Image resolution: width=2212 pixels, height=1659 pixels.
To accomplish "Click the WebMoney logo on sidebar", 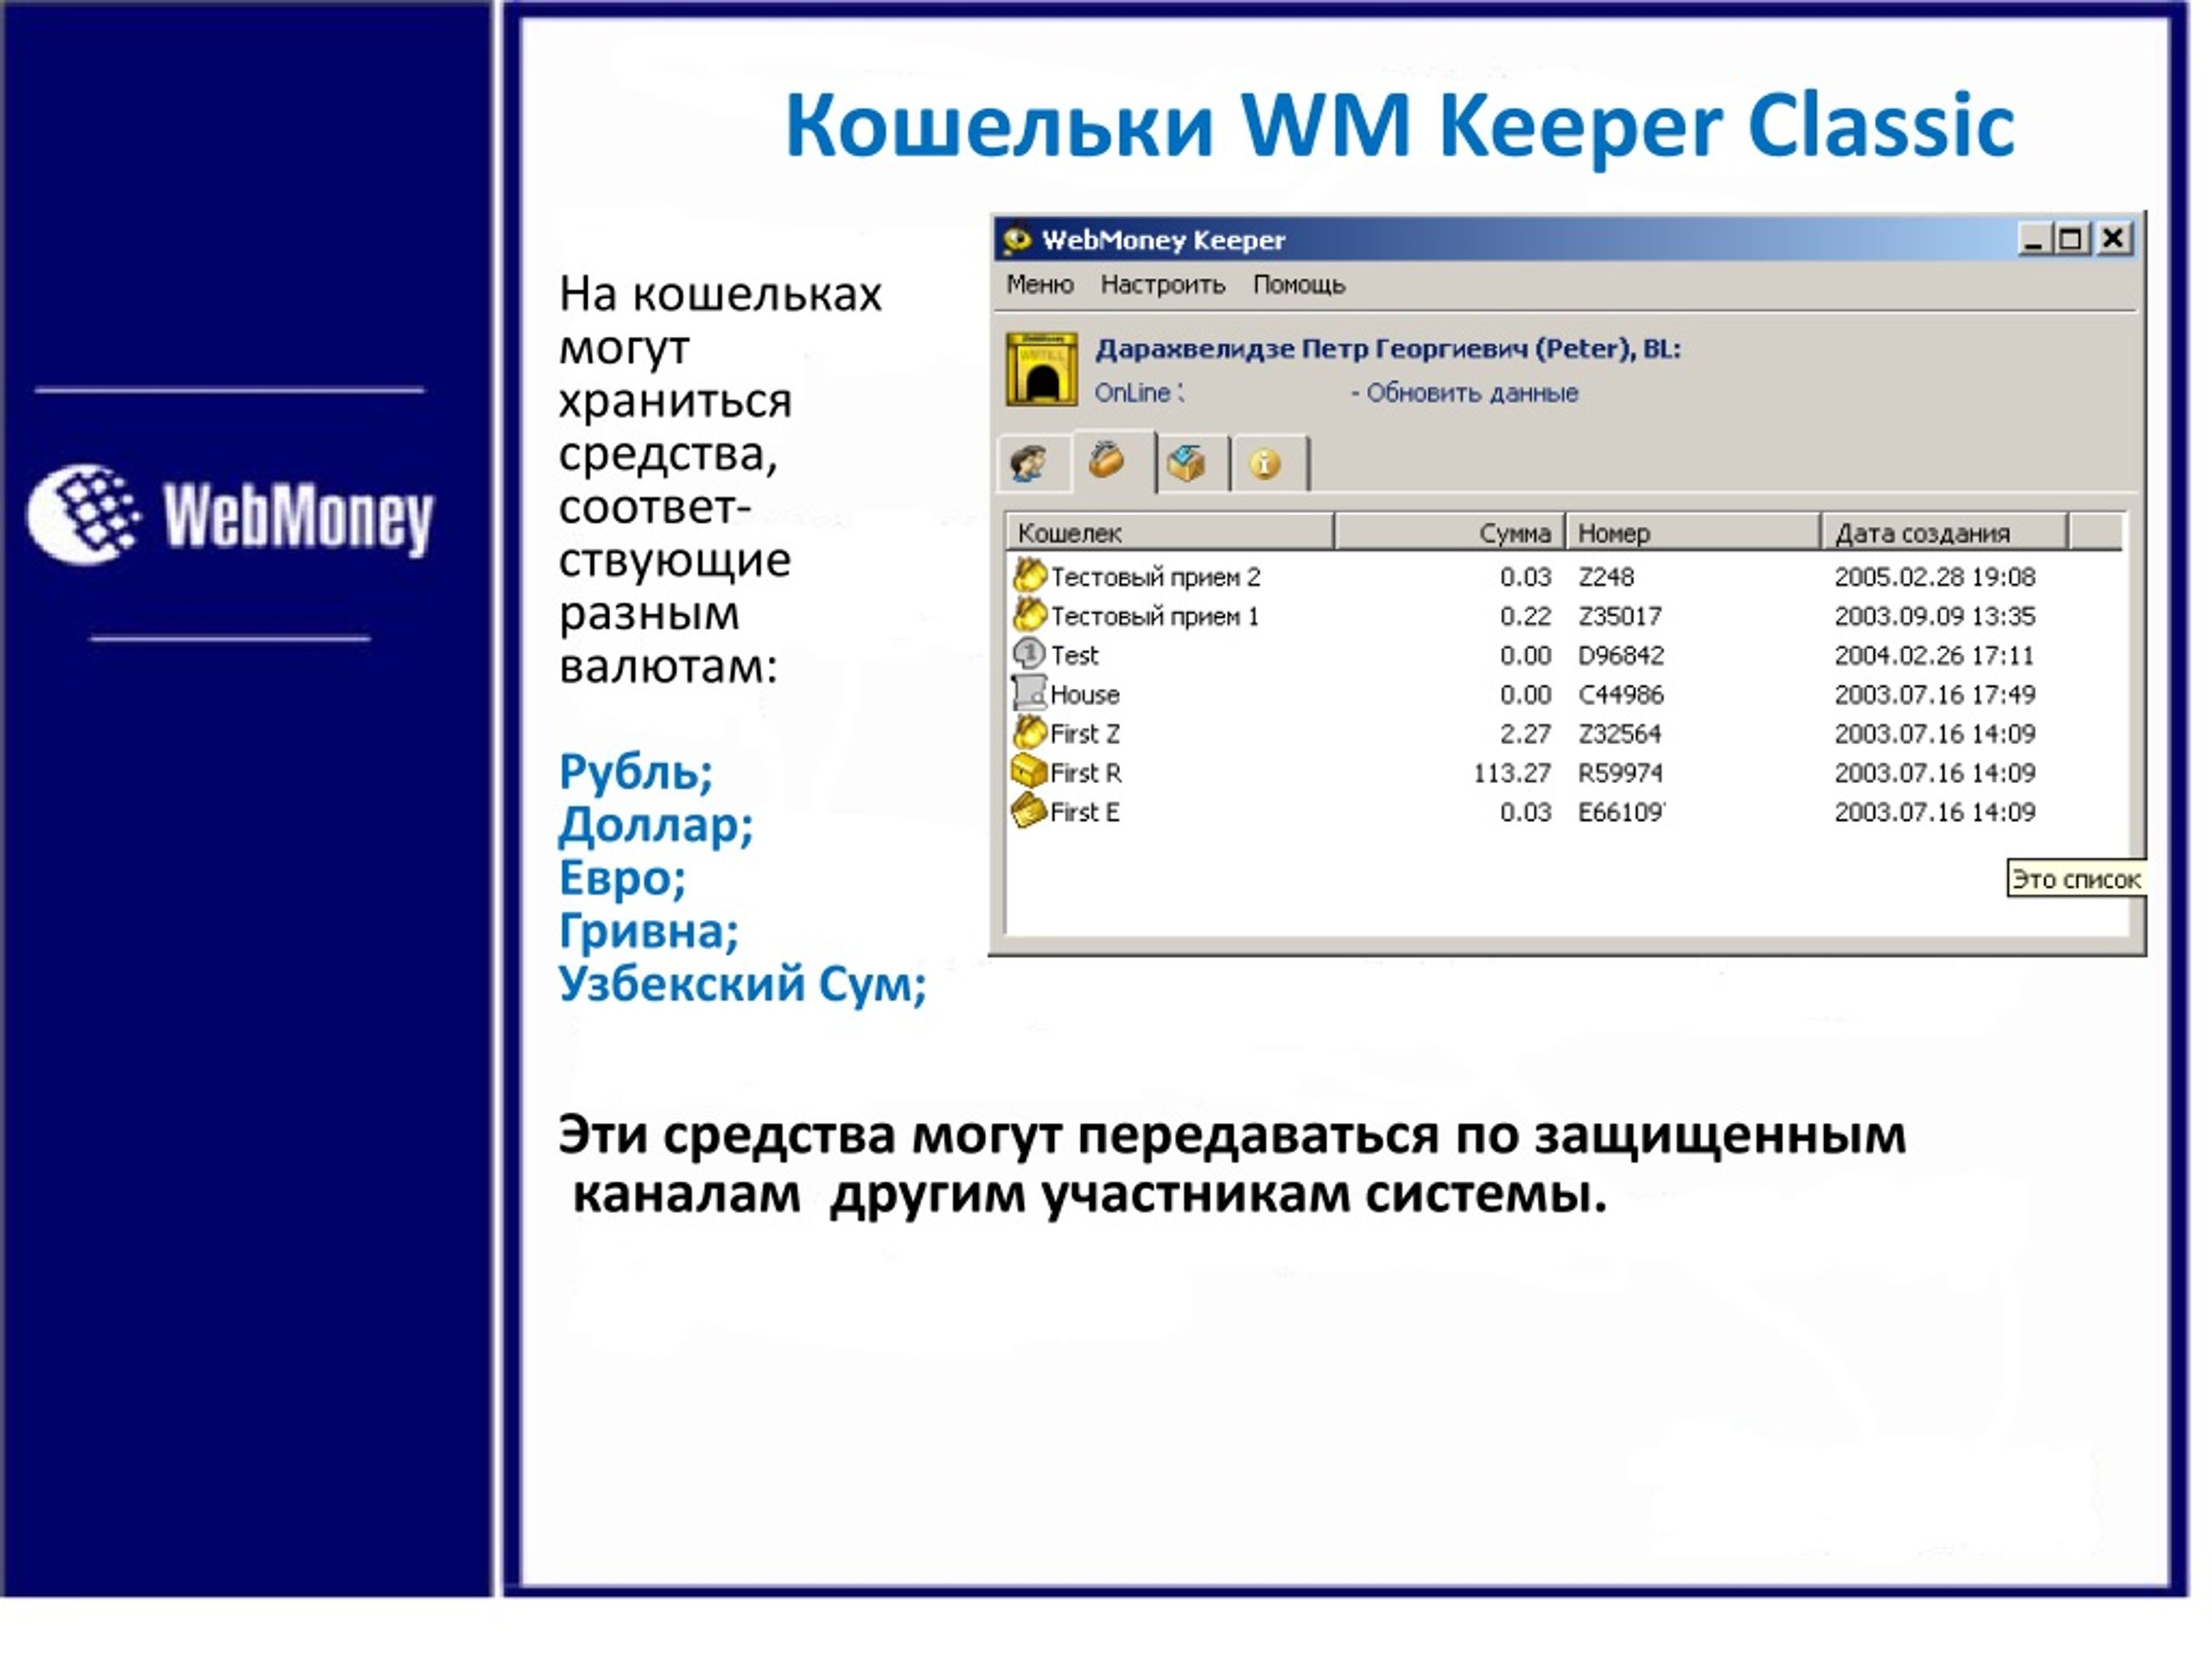I will [x=230, y=514].
